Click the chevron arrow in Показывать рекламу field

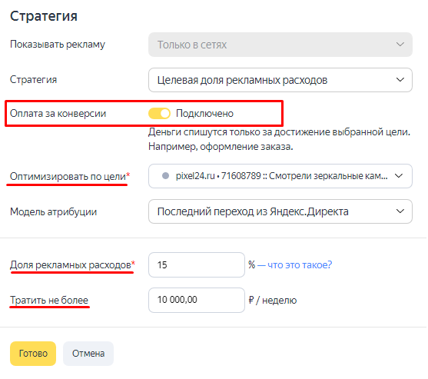(x=400, y=45)
